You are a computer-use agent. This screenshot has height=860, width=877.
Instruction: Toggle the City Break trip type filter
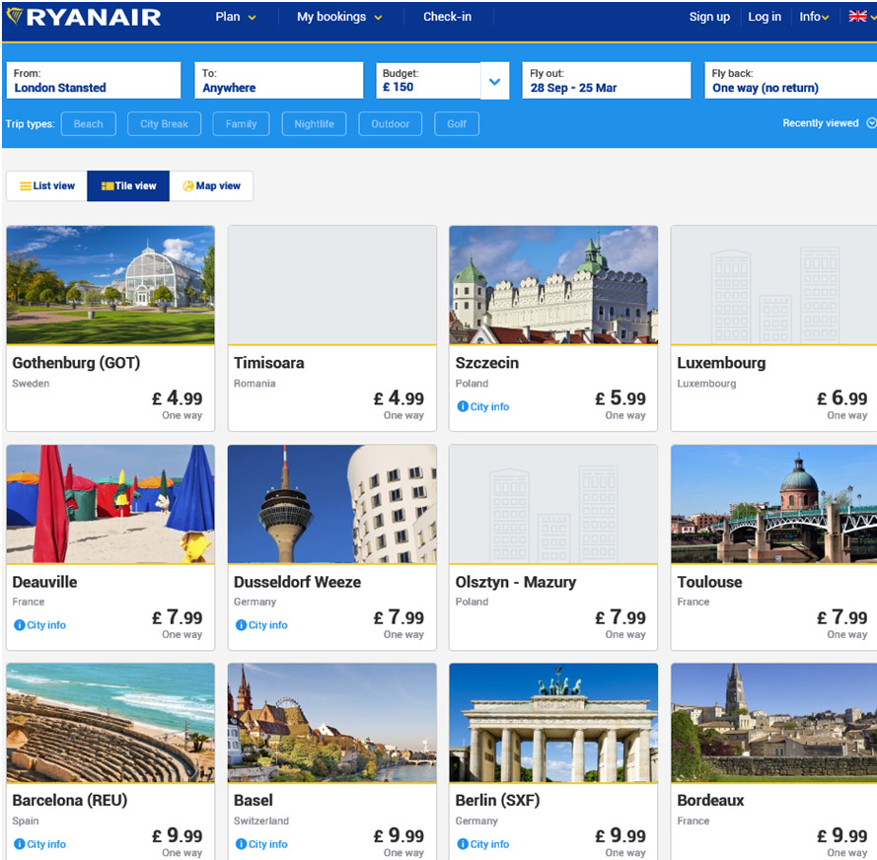click(164, 124)
